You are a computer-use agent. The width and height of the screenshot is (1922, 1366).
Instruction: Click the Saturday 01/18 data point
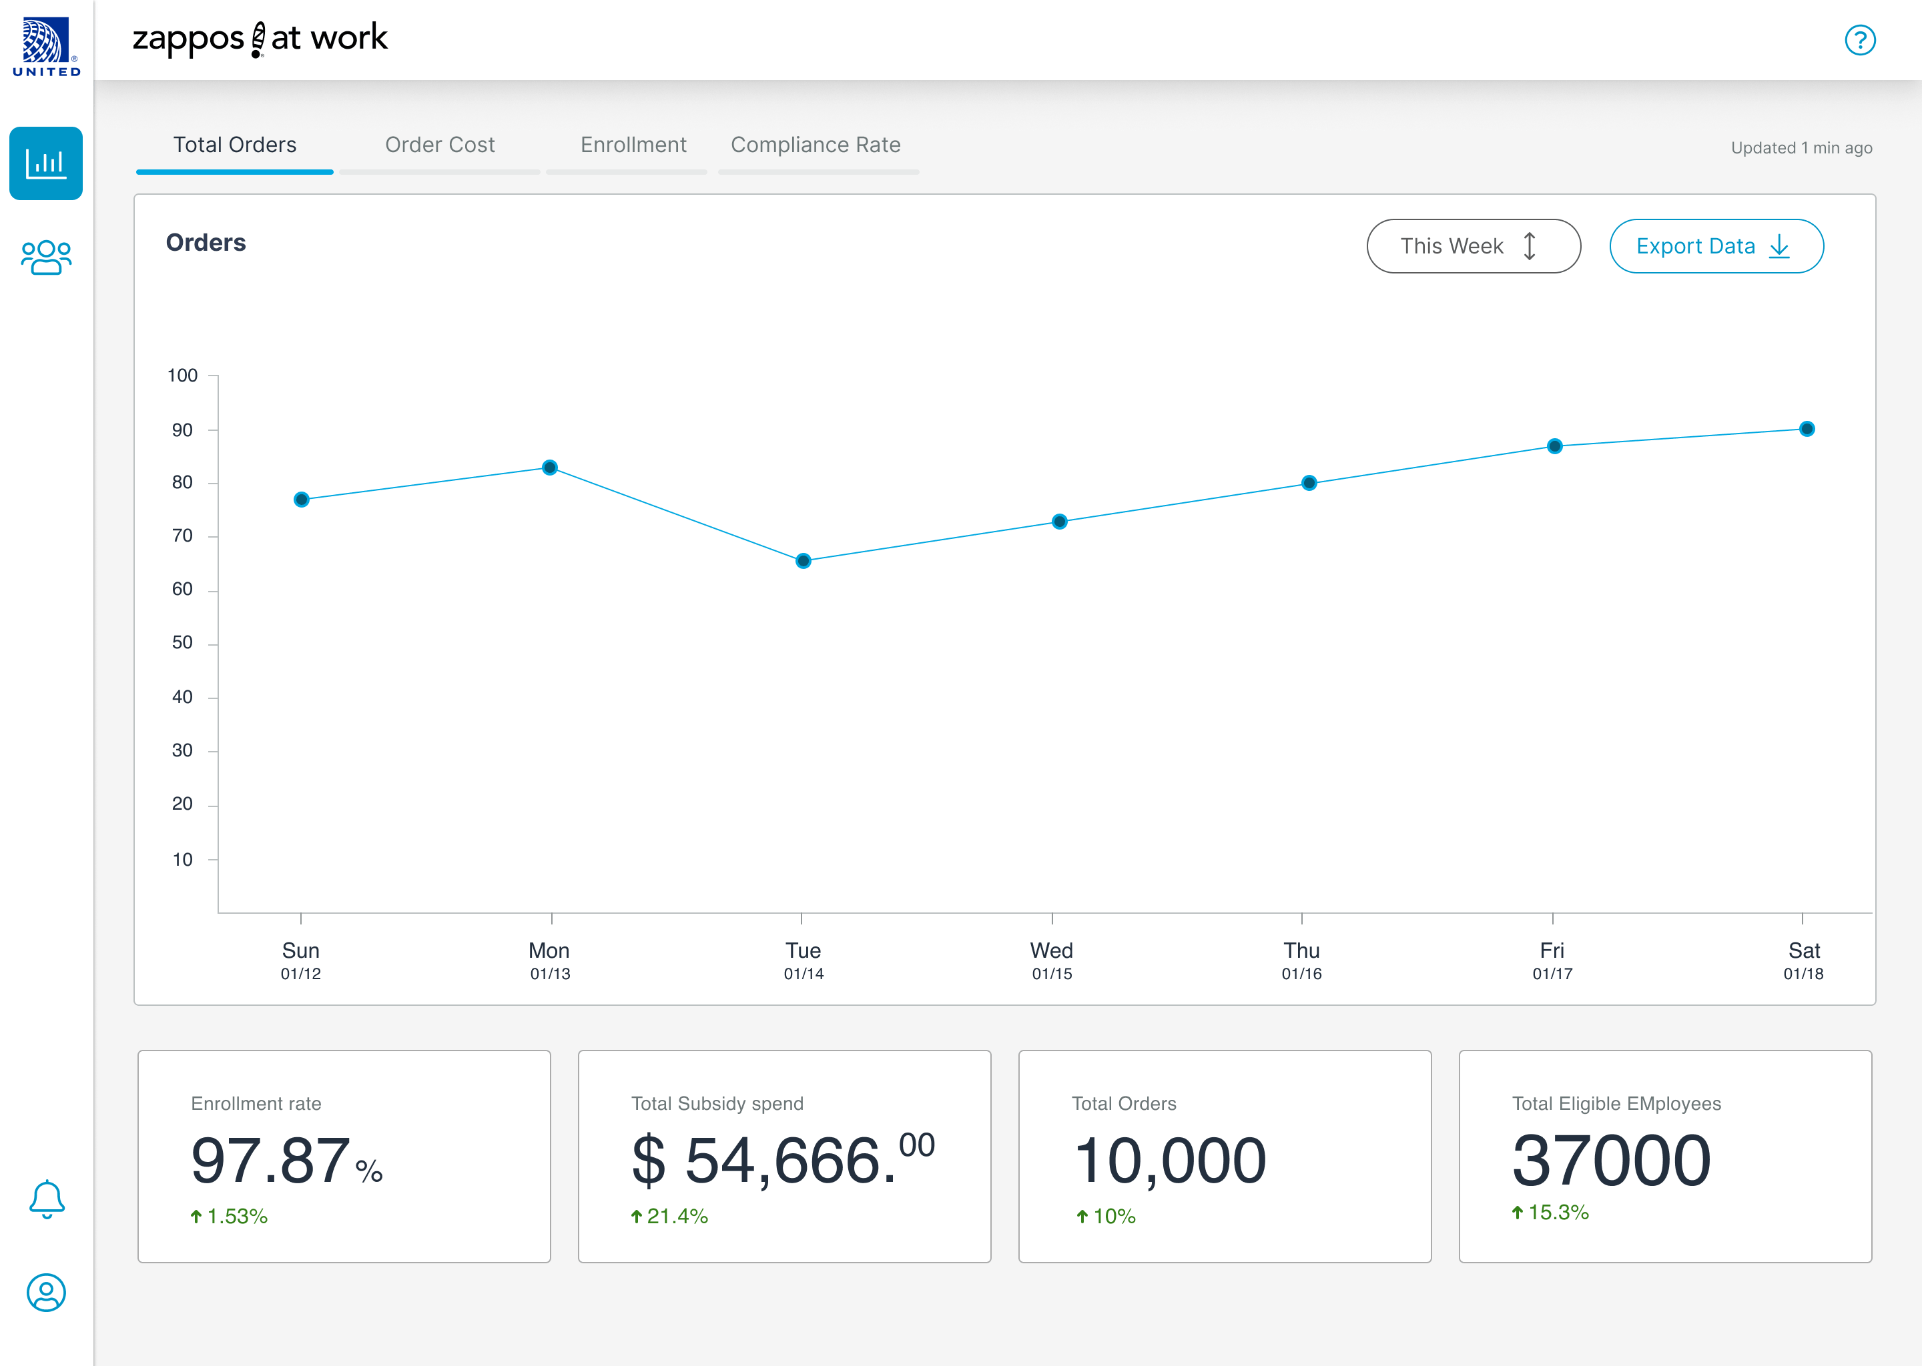pos(1806,429)
